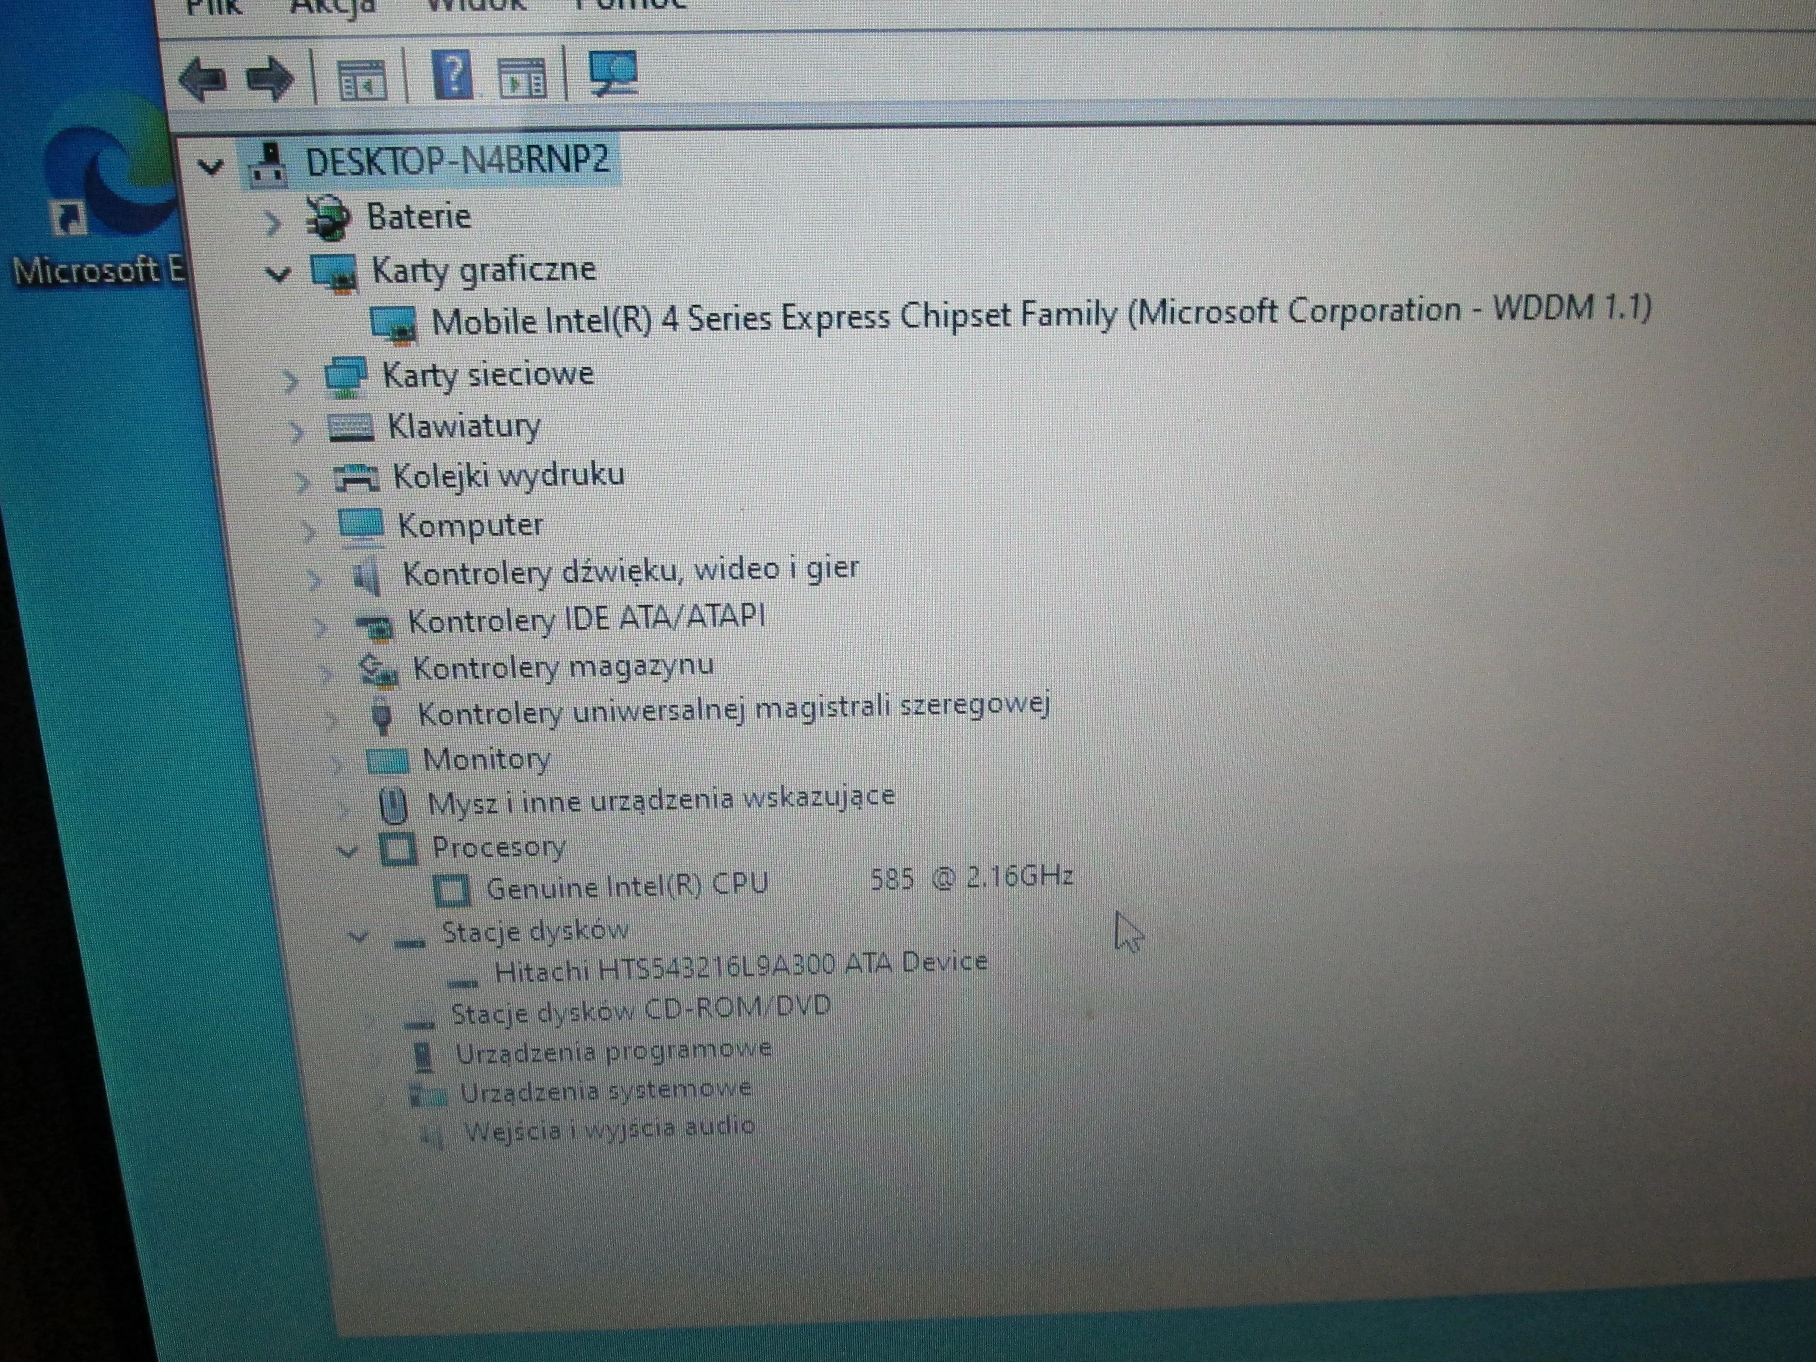Click the Karty graficzne display adapter icon

coord(334,274)
